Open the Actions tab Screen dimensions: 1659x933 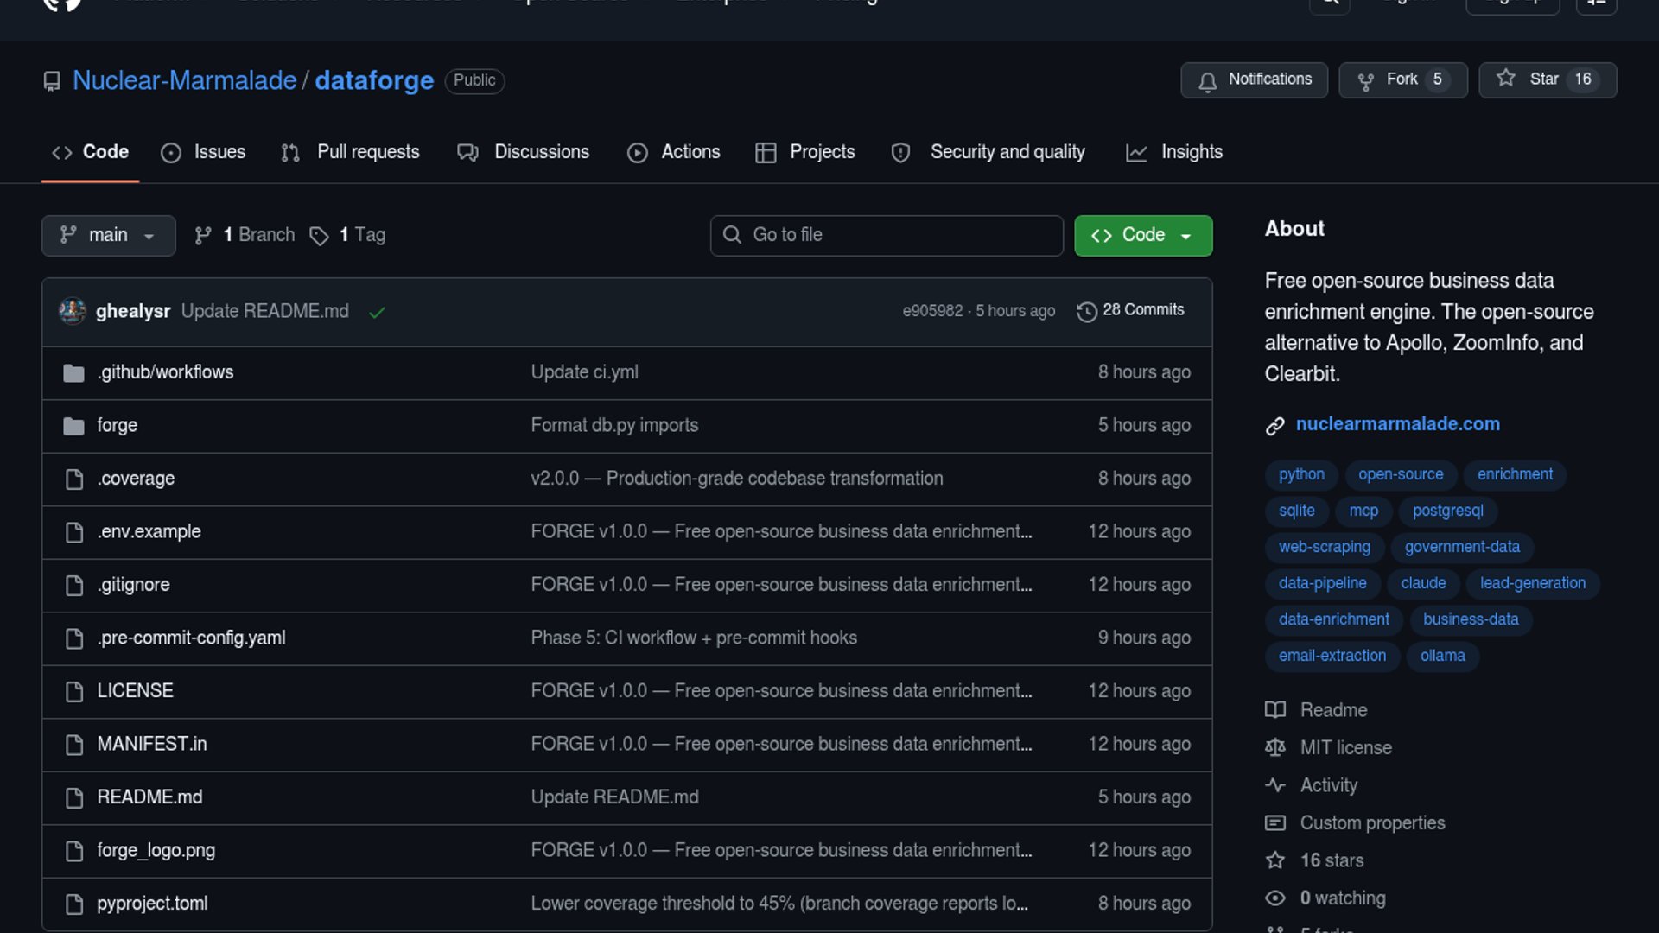pyautogui.click(x=674, y=152)
